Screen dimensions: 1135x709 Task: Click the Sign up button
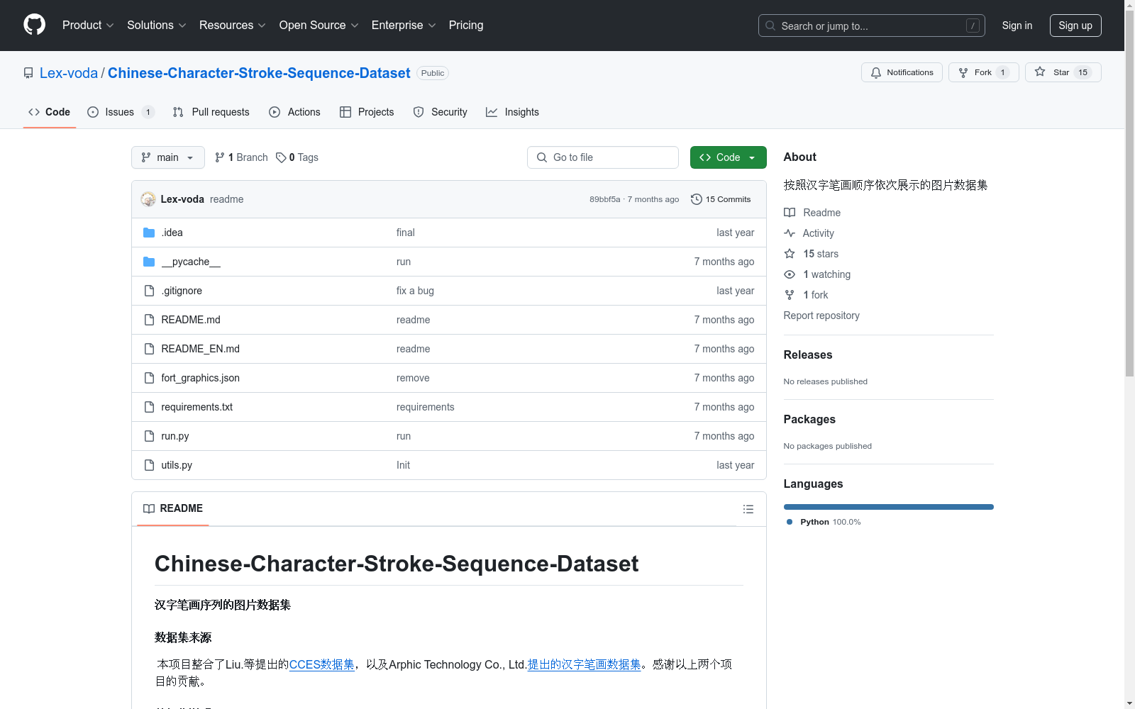click(1075, 26)
